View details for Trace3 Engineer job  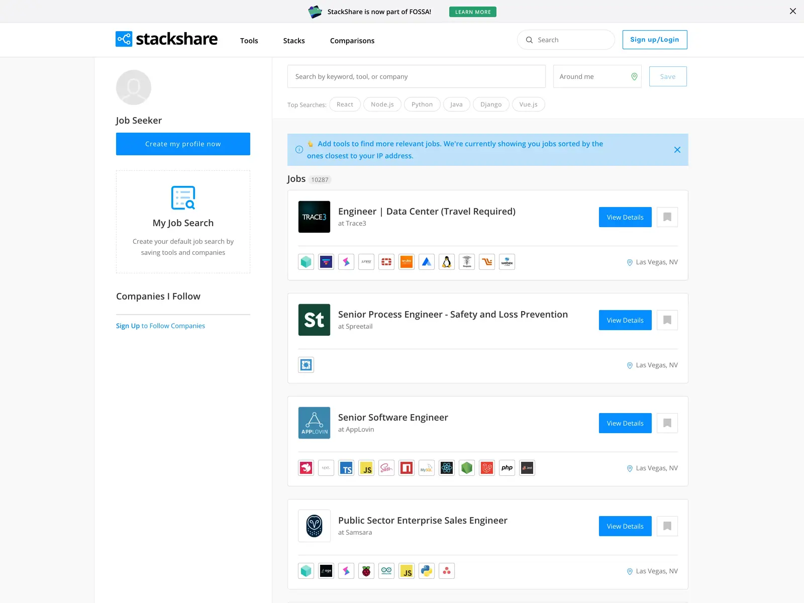click(625, 217)
